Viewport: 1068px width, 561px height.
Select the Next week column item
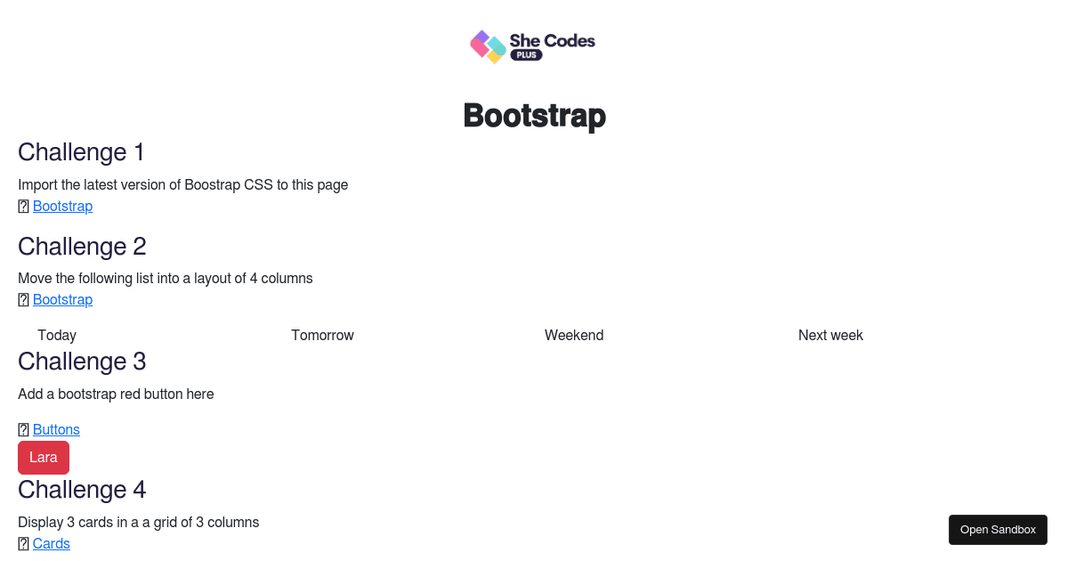(830, 335)
